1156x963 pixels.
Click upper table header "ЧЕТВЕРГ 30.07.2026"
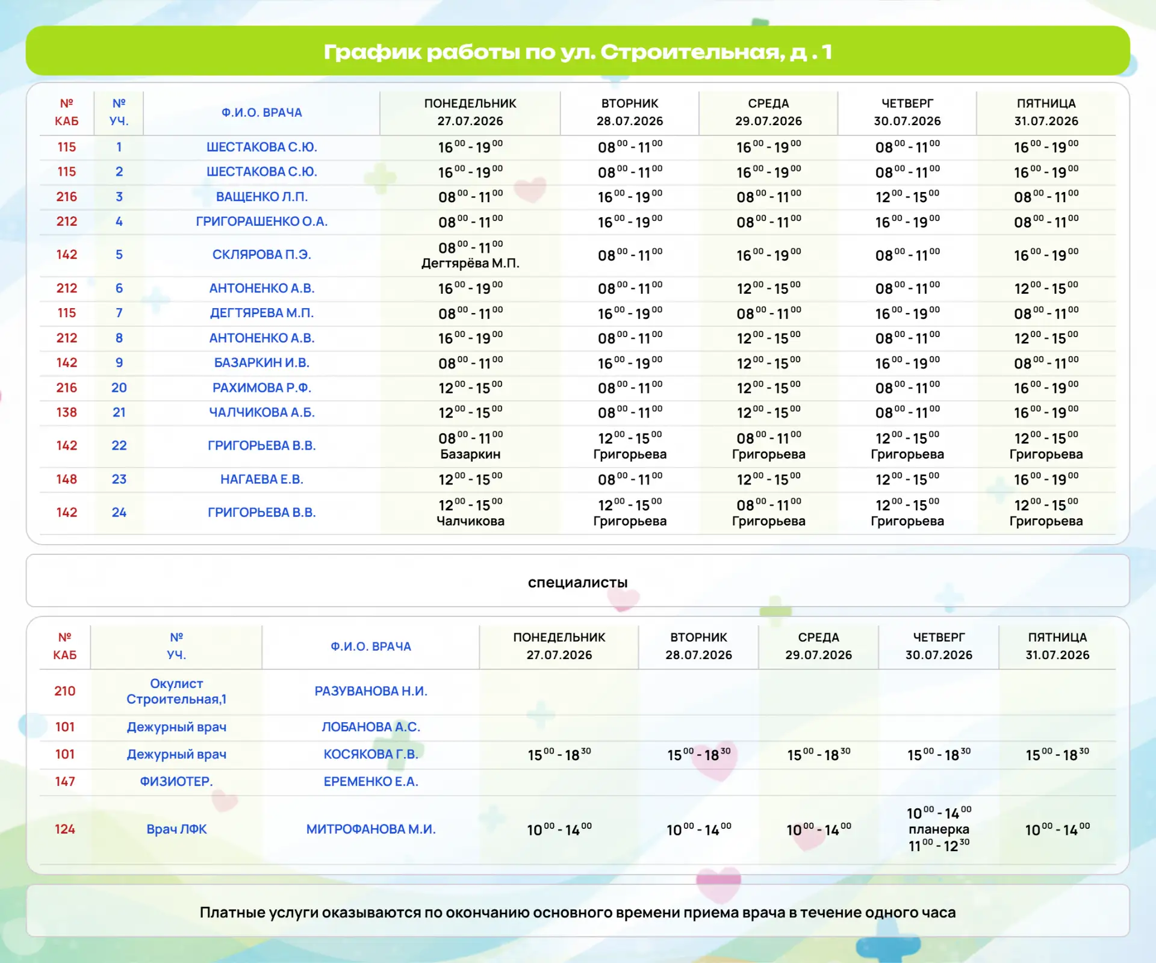click(907, 112)
